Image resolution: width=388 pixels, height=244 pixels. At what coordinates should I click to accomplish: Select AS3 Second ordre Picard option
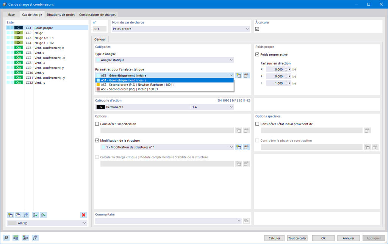(164, 89)
